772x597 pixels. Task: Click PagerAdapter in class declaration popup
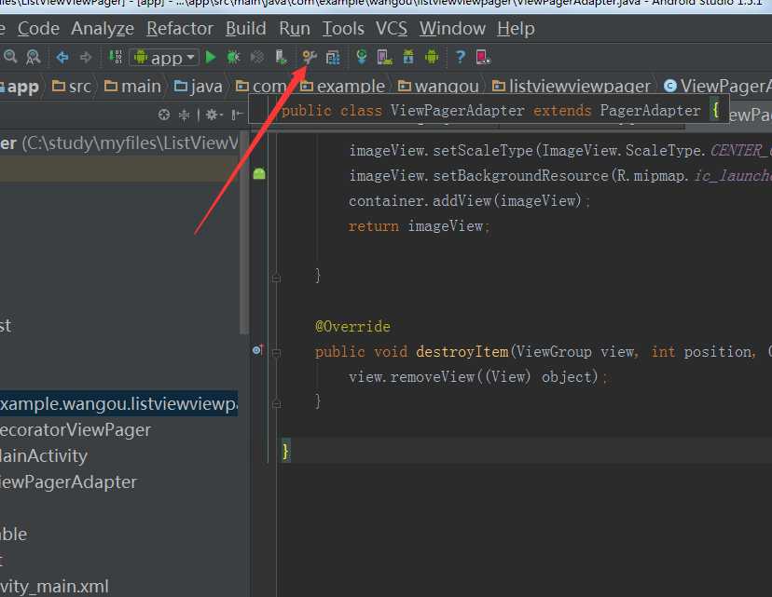tap(650, 111)
